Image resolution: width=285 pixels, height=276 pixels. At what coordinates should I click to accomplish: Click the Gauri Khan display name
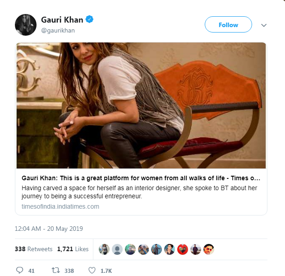point(62,20)
